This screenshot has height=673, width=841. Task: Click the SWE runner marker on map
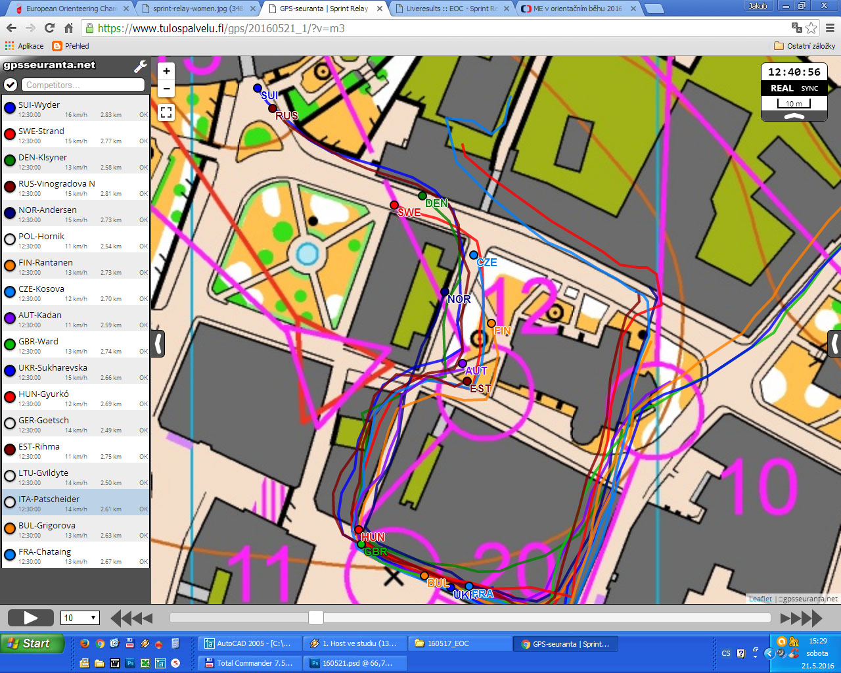[x=394, y=205]
